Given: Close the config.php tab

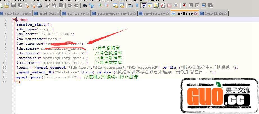Looking at the screenshot, I should point(196,13).
